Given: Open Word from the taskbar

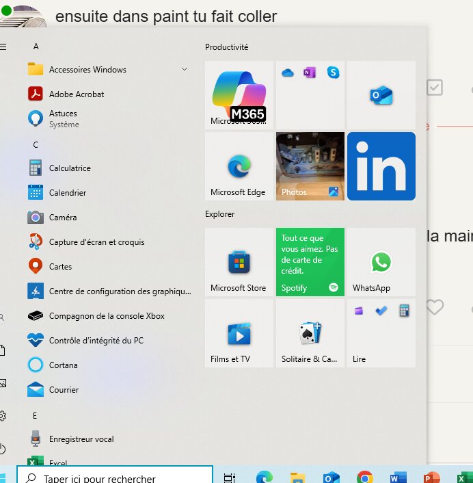Looking at the screenshot, I should pos(398,477).
